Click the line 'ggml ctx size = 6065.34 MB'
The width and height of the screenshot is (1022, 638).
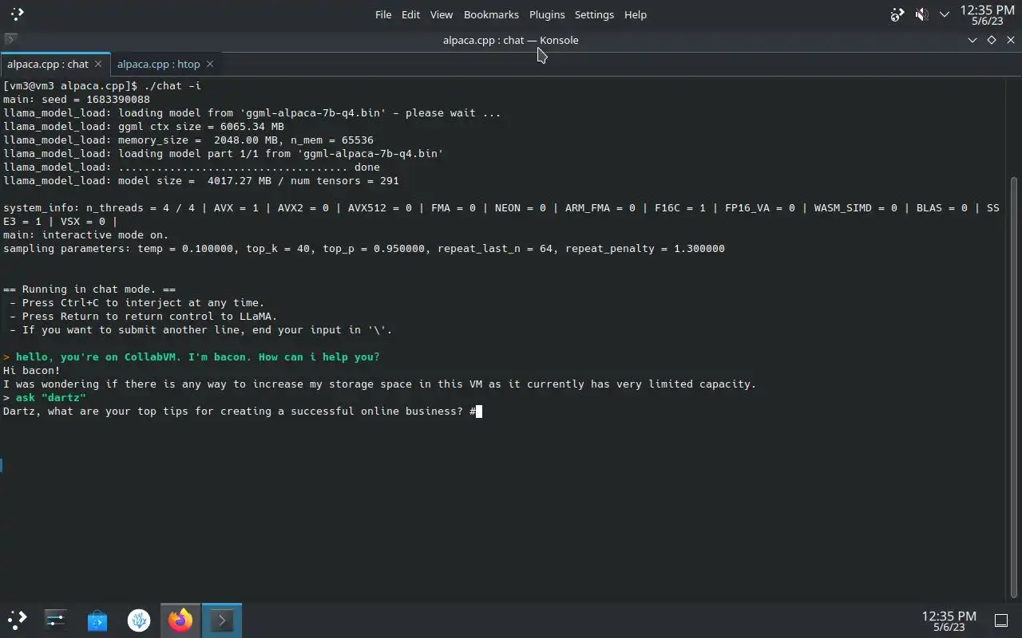(x=144, y=126)
